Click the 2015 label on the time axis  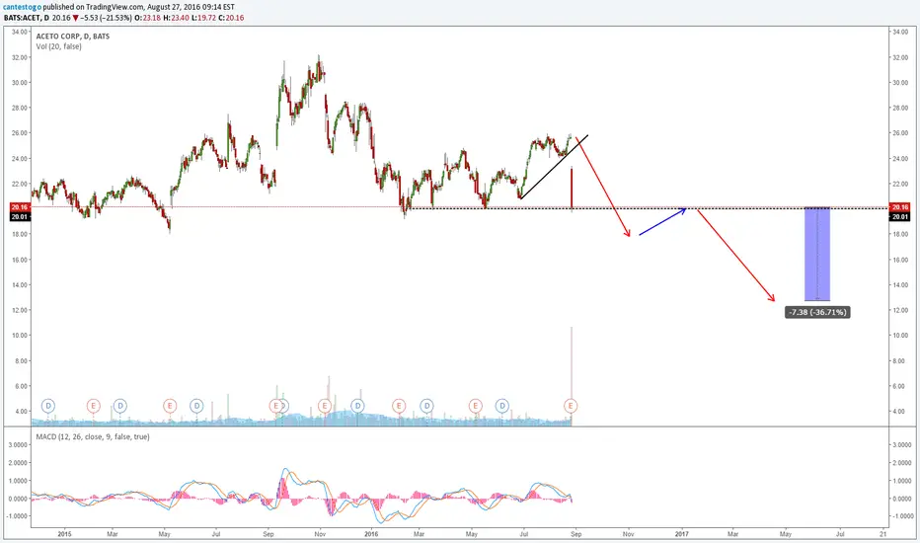64,534
